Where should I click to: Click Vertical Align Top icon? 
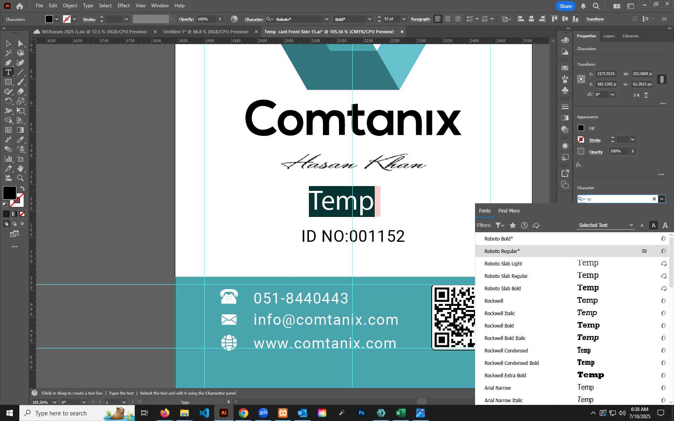[554, 19]
